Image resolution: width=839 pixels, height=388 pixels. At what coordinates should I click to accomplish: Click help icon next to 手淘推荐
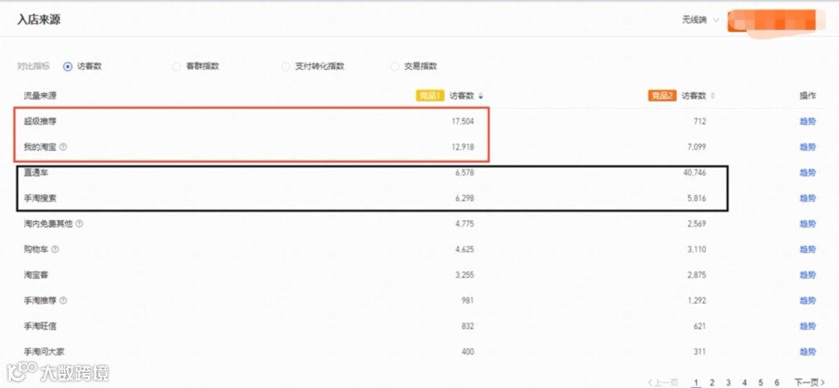(x=63, y=300)
